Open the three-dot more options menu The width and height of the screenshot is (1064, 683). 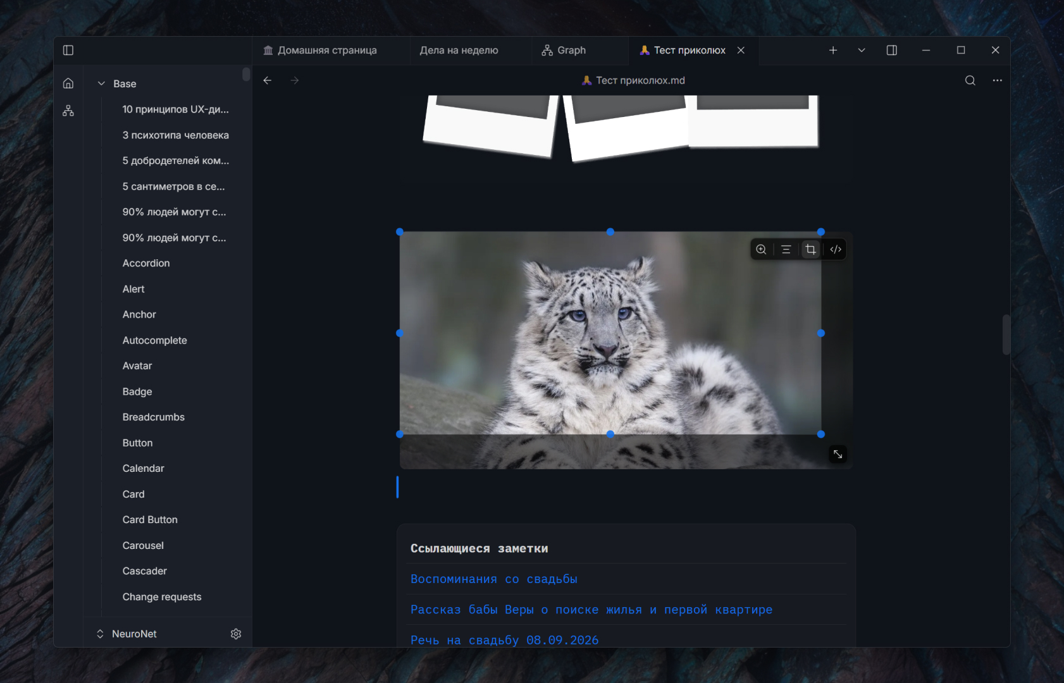pyautogui.click(x=998, y=80)
